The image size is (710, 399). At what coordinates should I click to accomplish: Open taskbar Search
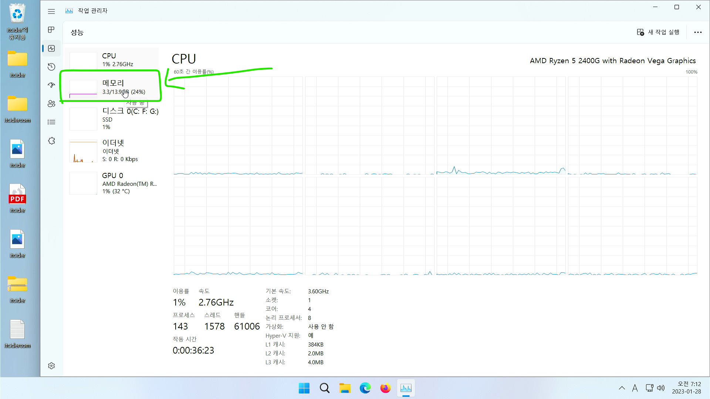[324, 388]
